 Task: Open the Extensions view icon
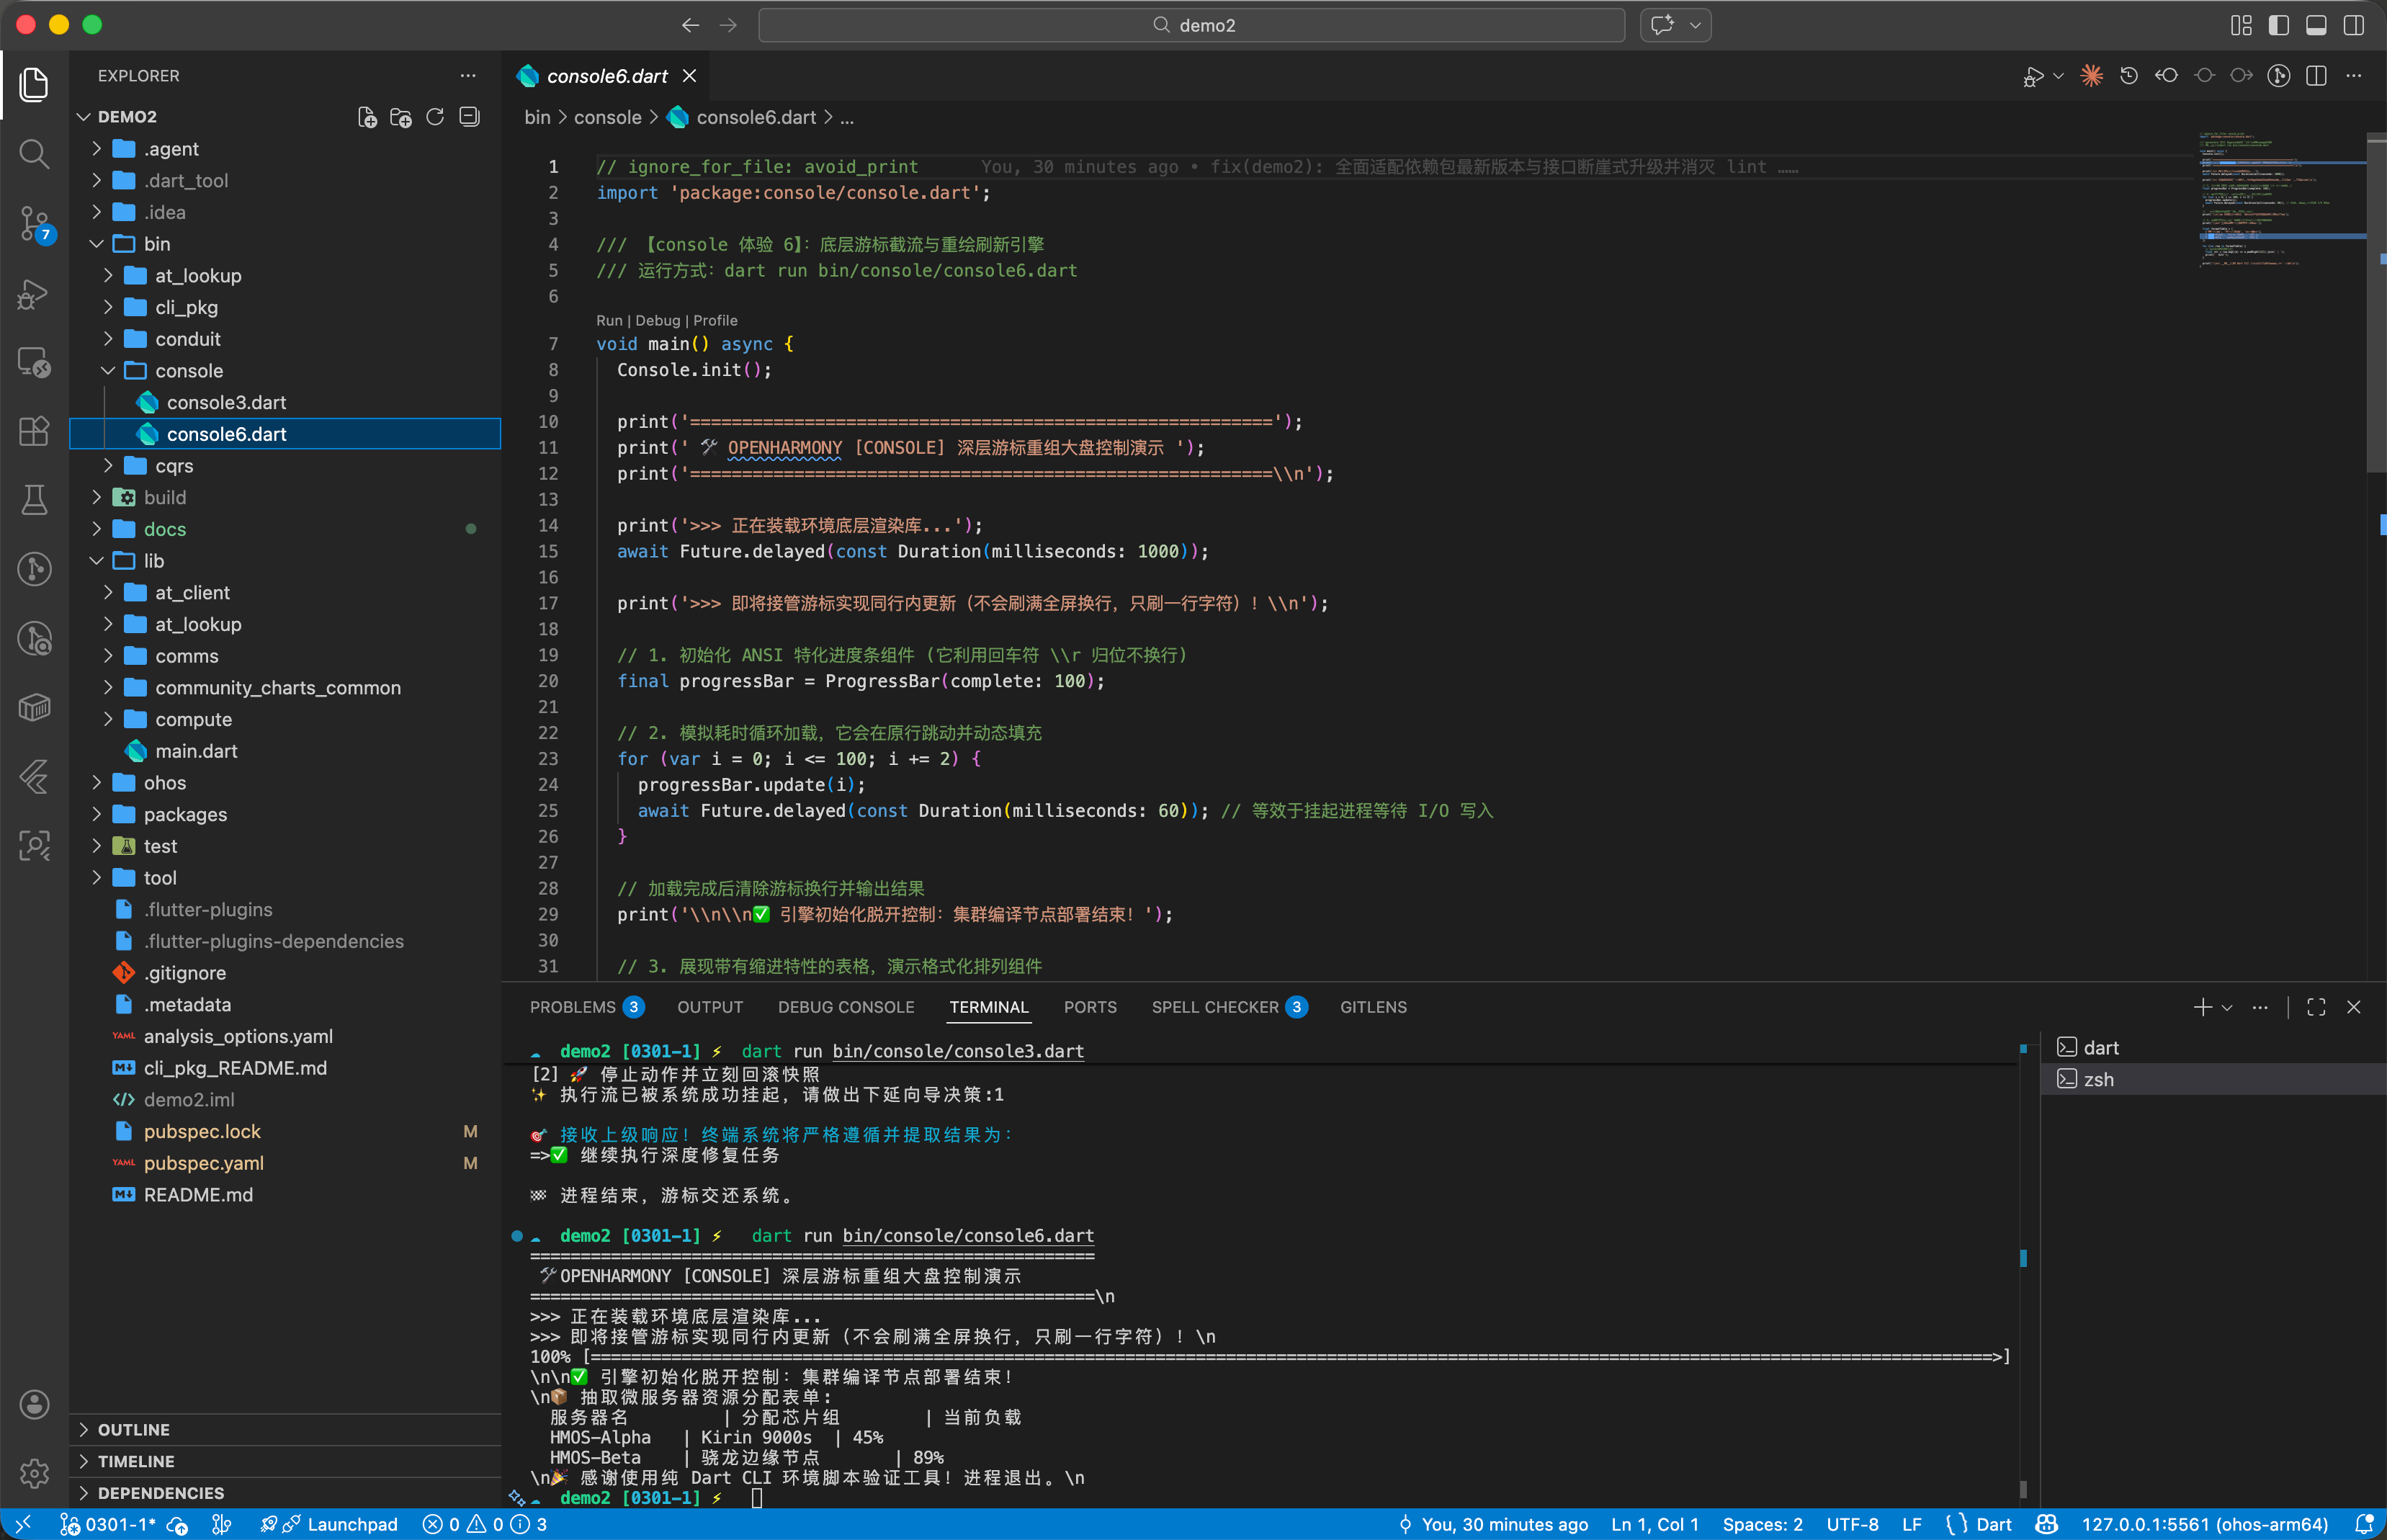point(34,431)
